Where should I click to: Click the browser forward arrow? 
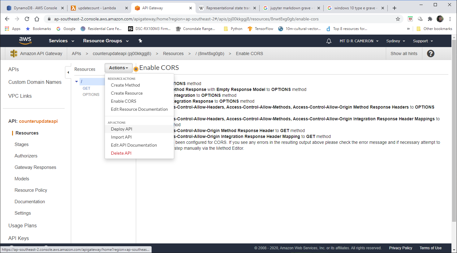pyautogui.click(x=17, y=19)
